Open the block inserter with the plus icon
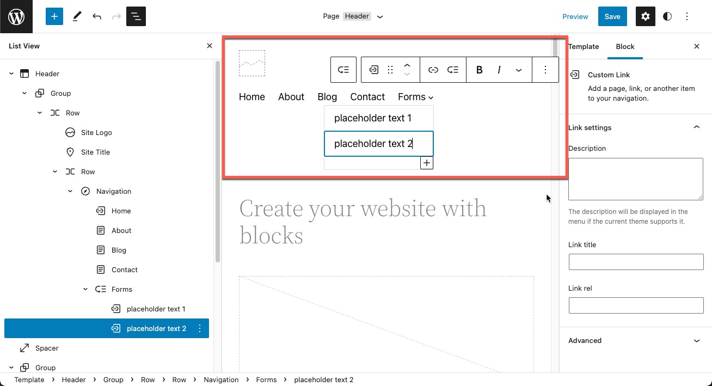The image size is (712, 386). 54,16
